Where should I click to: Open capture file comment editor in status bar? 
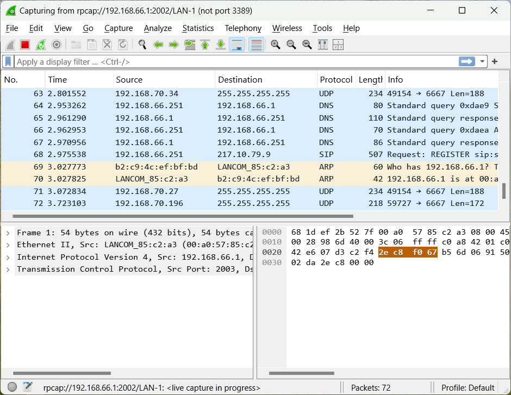click(x=28, y=387)
